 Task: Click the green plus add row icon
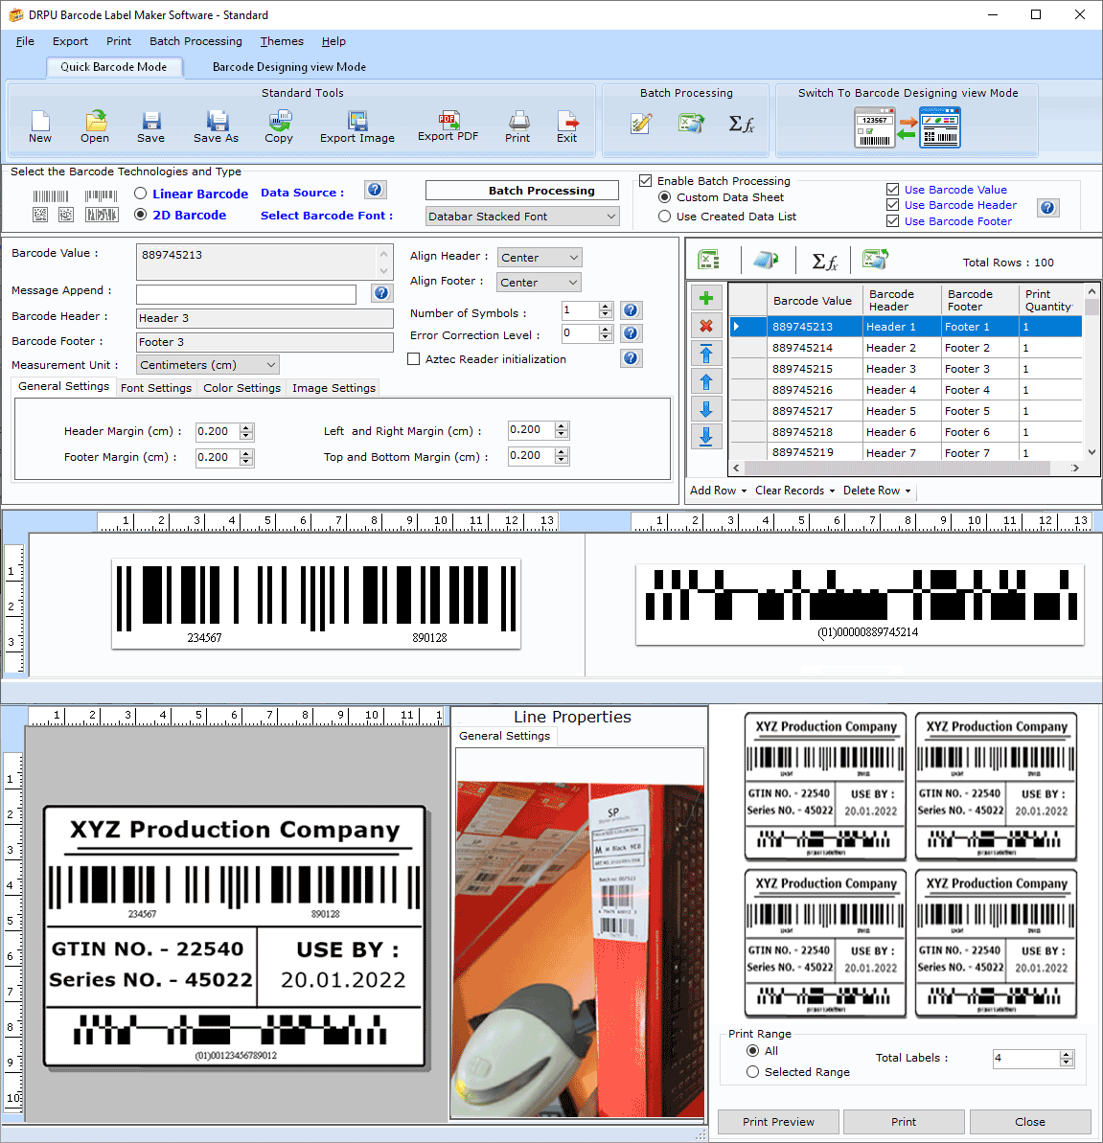706,298
